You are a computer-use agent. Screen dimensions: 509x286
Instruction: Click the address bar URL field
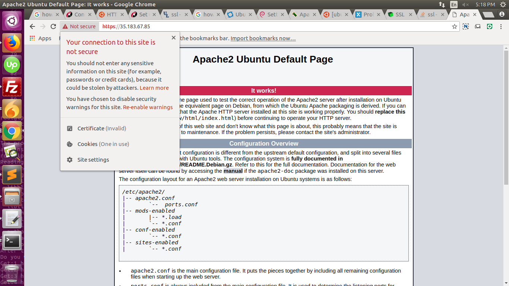pyautogui.click(x=261, y=26)
